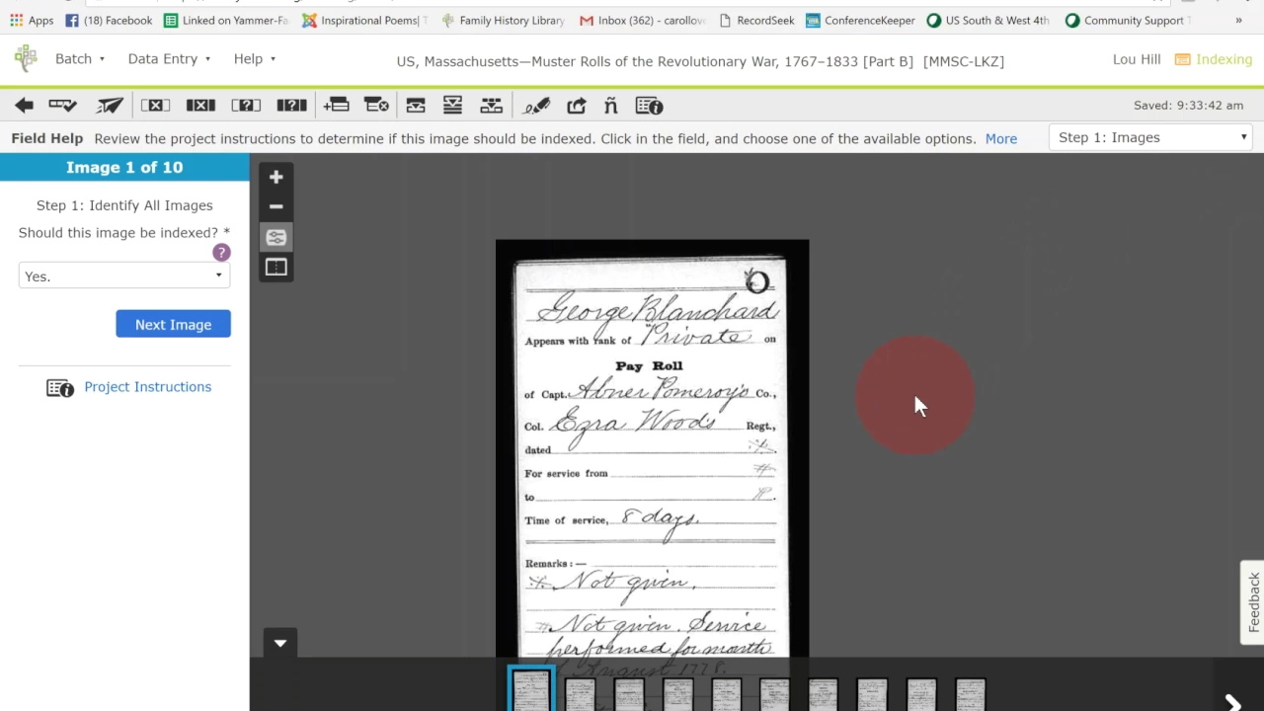
Task: Click the delete record icon
Action: (x=376, y=106)
